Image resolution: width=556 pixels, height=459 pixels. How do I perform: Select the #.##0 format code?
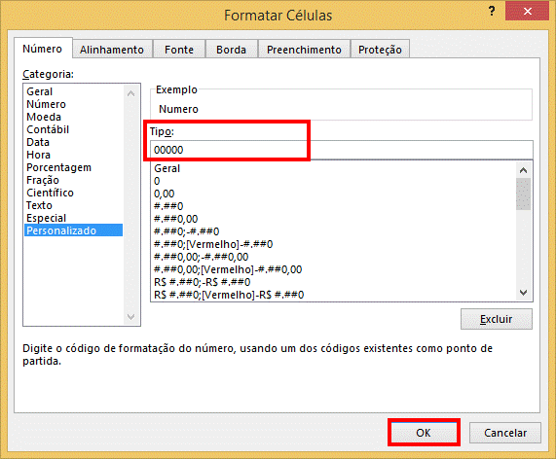point(334,206)
